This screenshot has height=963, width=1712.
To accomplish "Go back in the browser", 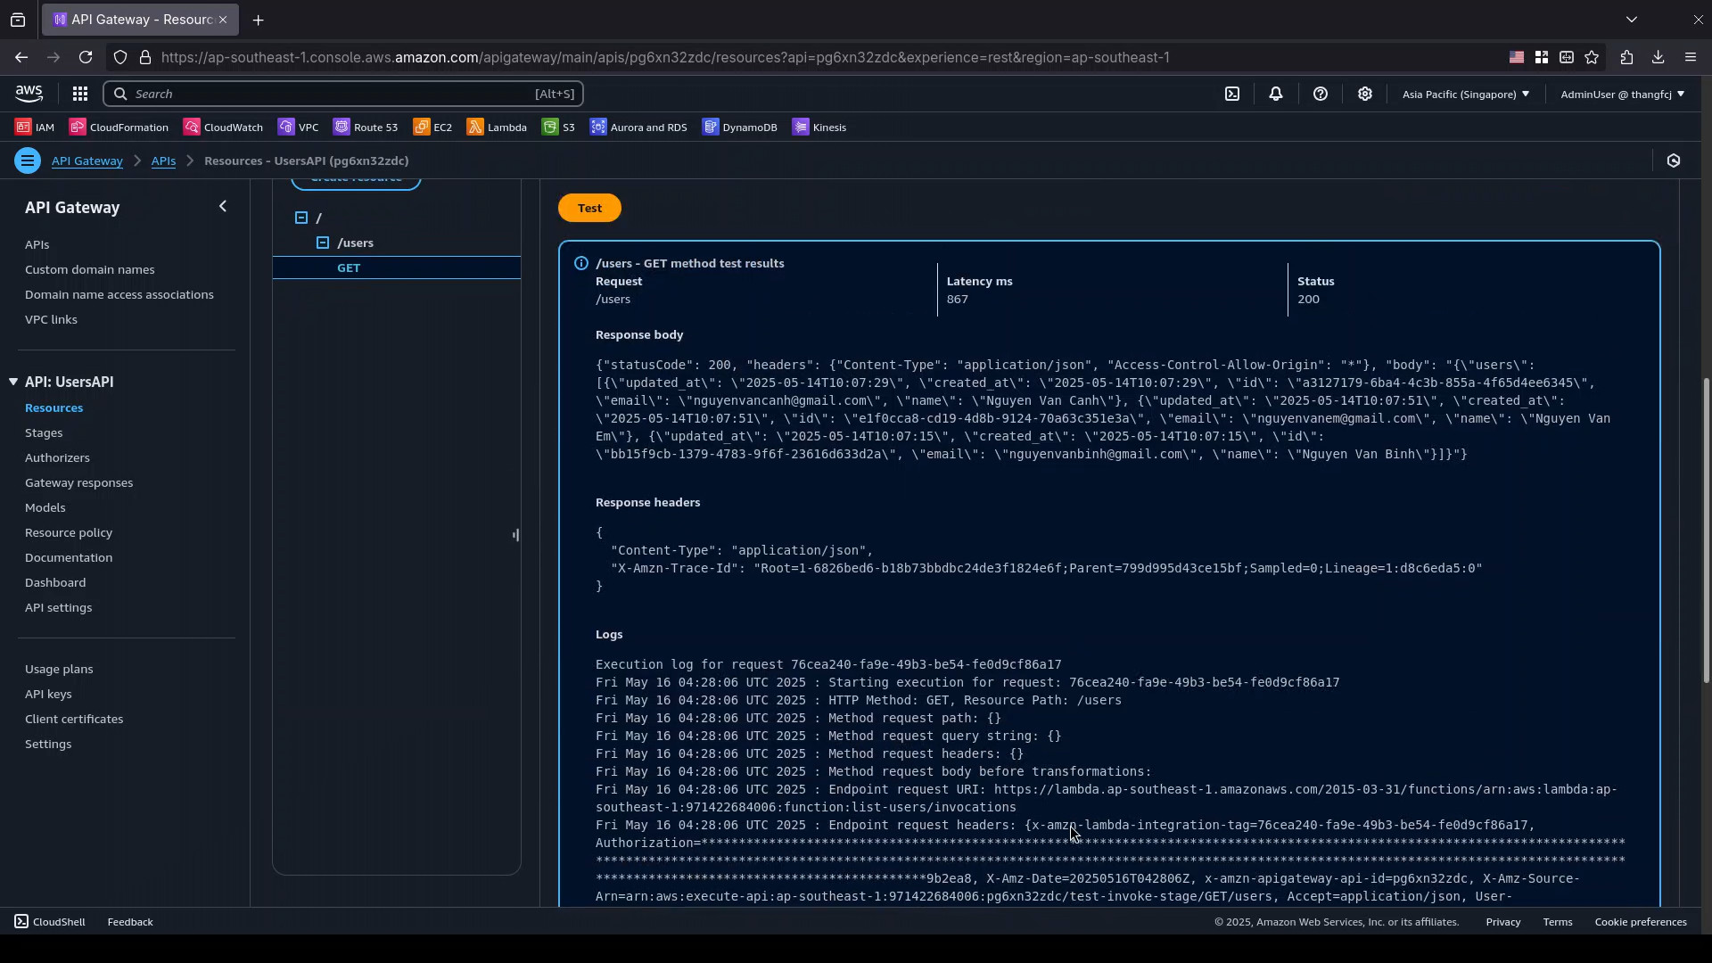I will tap(21, 57).
